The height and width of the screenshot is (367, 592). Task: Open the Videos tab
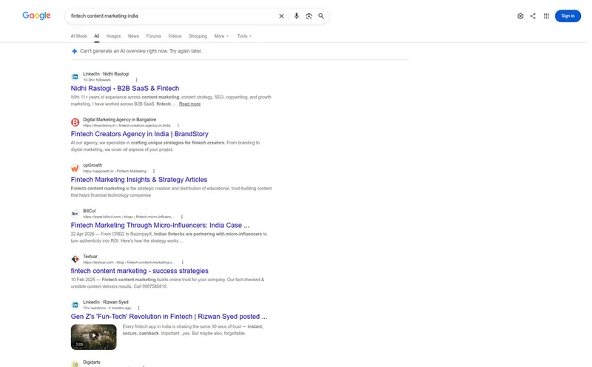(175, 36)
